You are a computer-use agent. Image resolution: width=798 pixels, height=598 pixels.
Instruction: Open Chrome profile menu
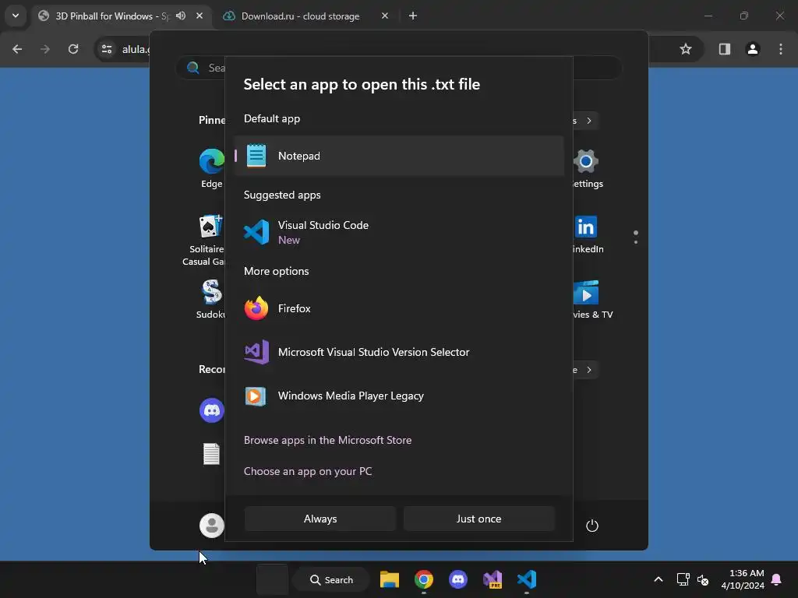pos(753,49)
